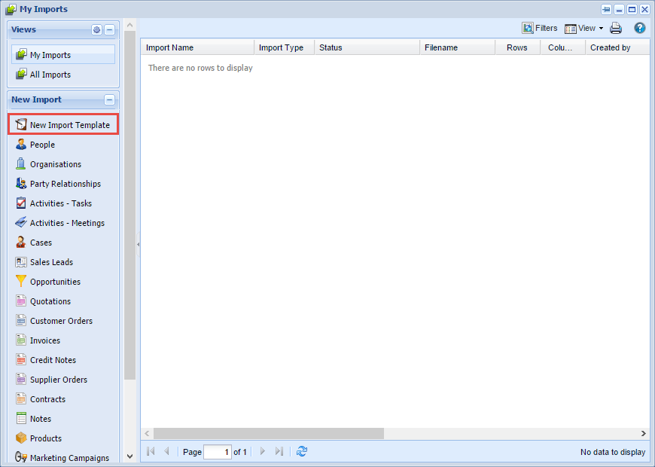Image resolution: width=655 pixels, height=467 pixels.
Task: Start a Marketing Campaigns import
Action: tap(63, 458)
